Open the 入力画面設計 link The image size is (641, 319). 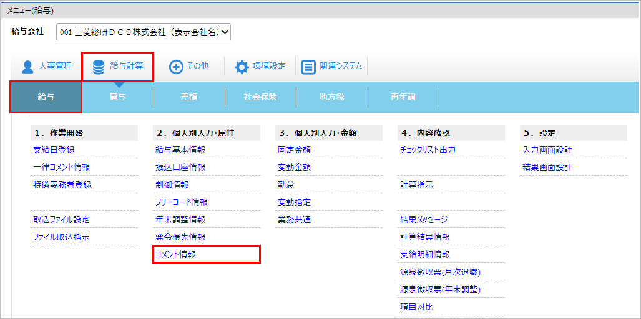(547, 150)
